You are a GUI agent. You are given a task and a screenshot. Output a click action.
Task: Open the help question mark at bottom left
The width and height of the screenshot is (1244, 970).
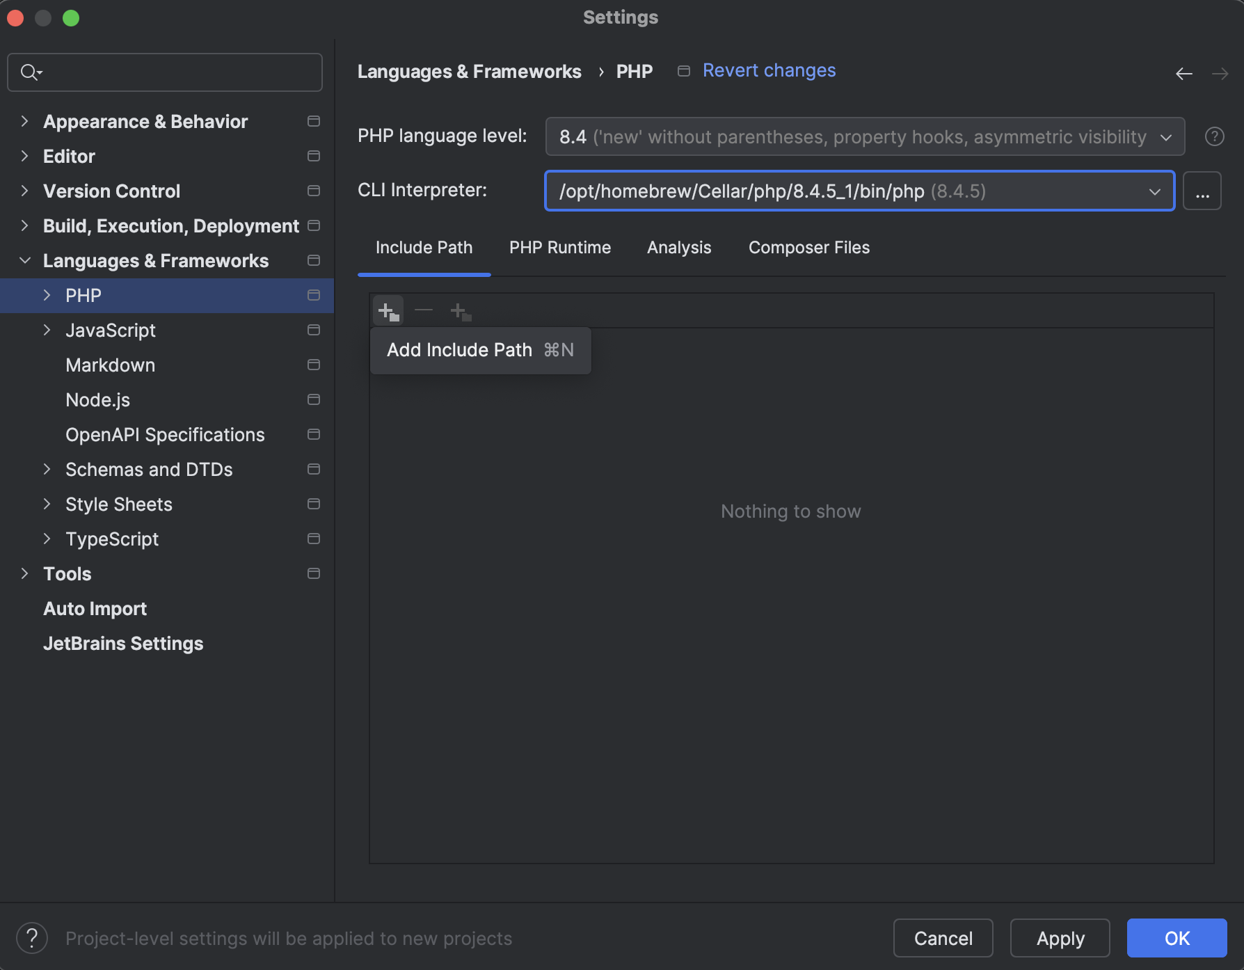pos(32,938)
